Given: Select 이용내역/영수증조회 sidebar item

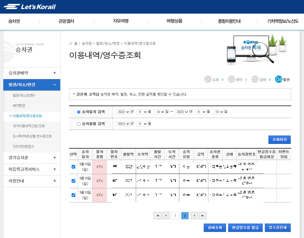Looking at the screenshot, I should [x=27, y=116].
